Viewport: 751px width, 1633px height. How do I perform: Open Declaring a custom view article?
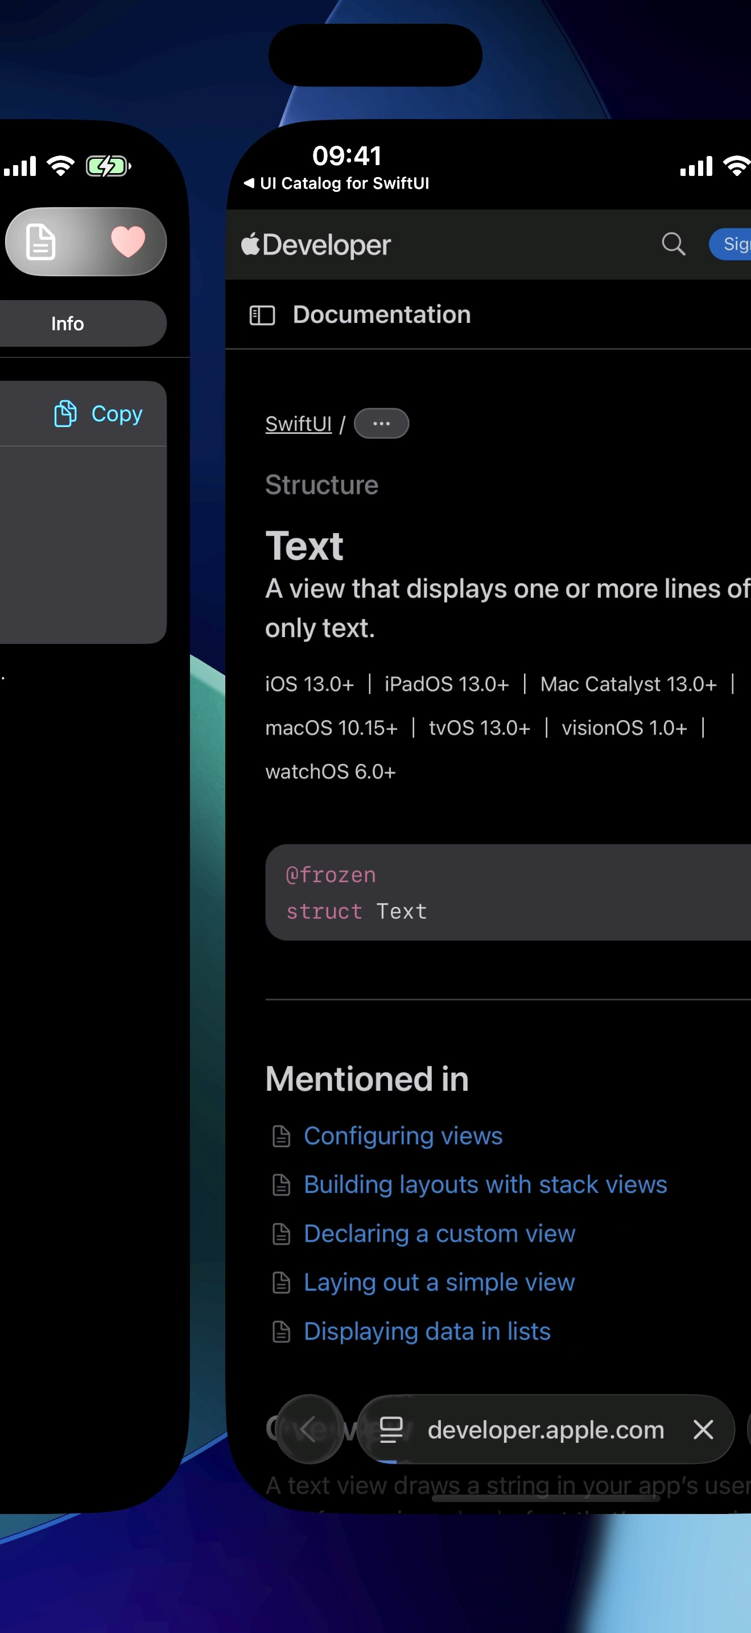(x=439, y=1233)
